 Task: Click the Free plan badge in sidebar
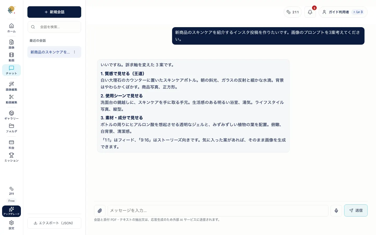pos(11,201)
